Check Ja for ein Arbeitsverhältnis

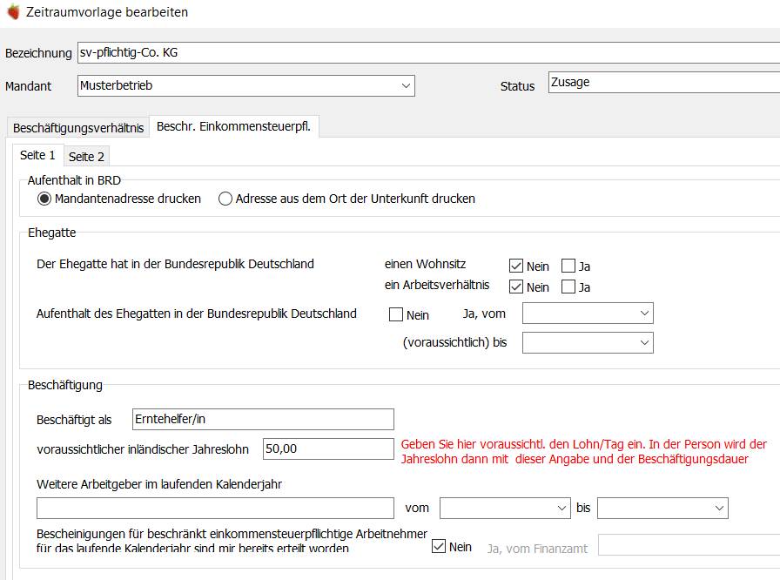(568, 287)
